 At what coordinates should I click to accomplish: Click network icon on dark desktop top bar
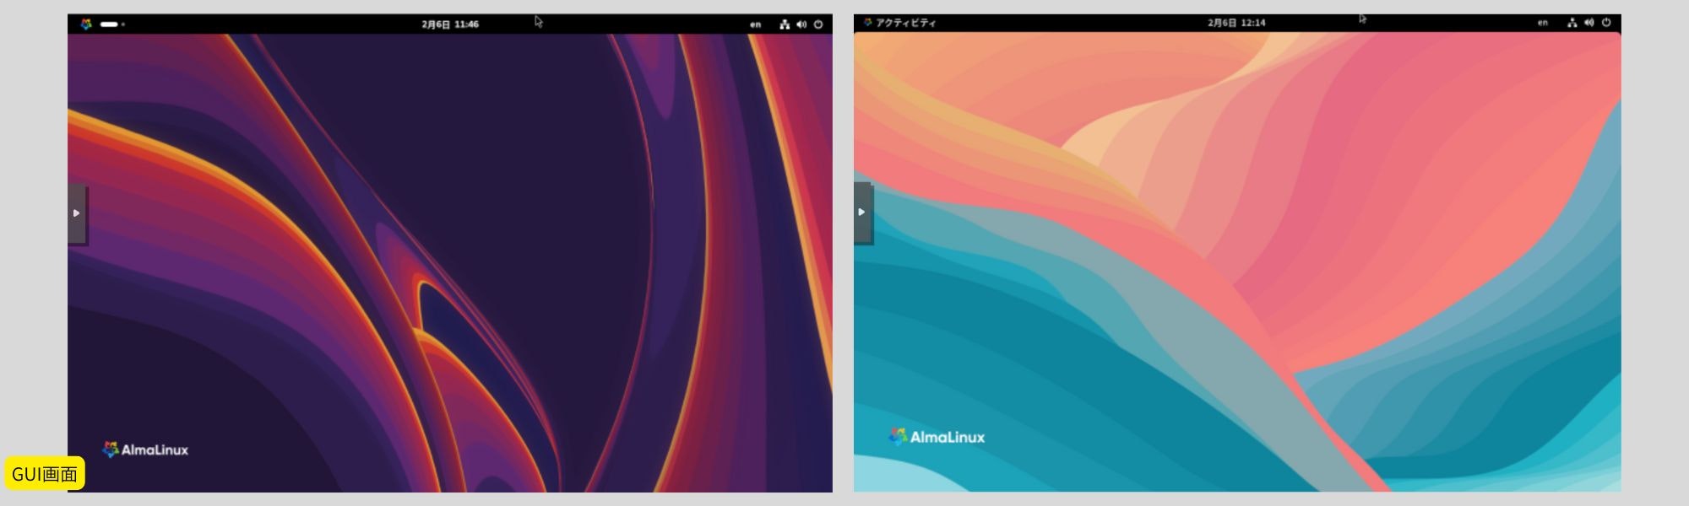tap(785, 24)
